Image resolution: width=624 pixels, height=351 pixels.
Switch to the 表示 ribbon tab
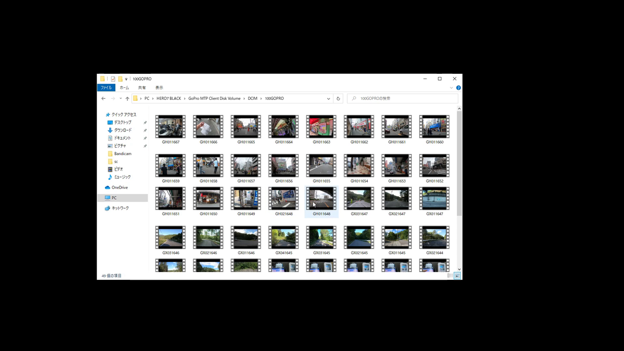click(159, 87)
